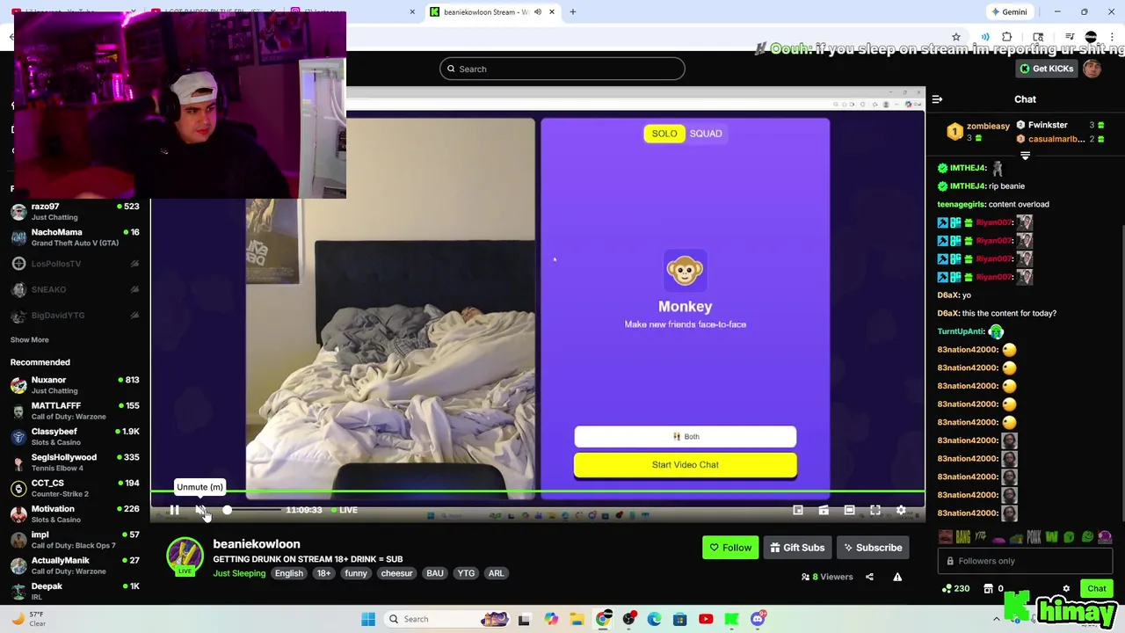Adjust the player volume slider
1125x633 pixels.
tap(253, 510)
